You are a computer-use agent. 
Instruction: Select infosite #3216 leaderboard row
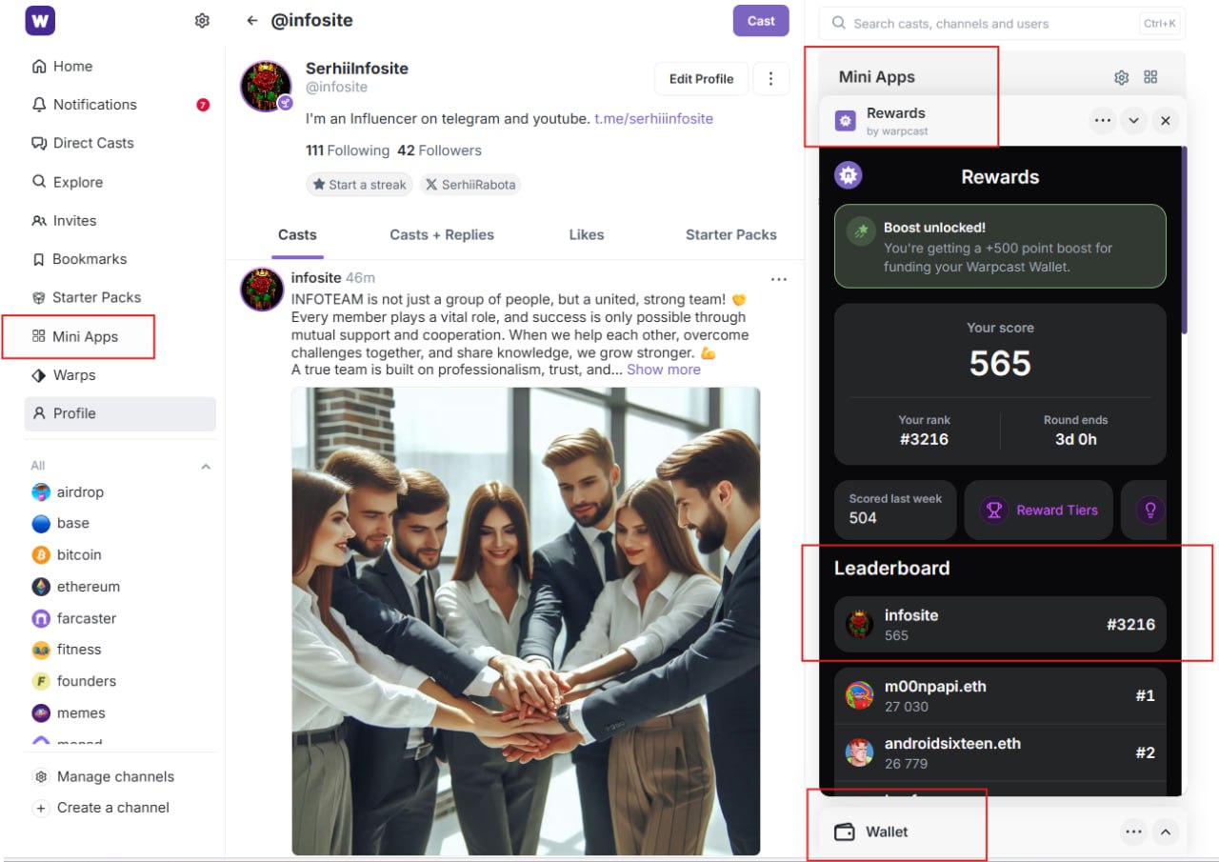(1000, 625)
